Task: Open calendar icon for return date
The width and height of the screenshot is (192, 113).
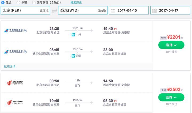Action: click(x=154, y=11)
